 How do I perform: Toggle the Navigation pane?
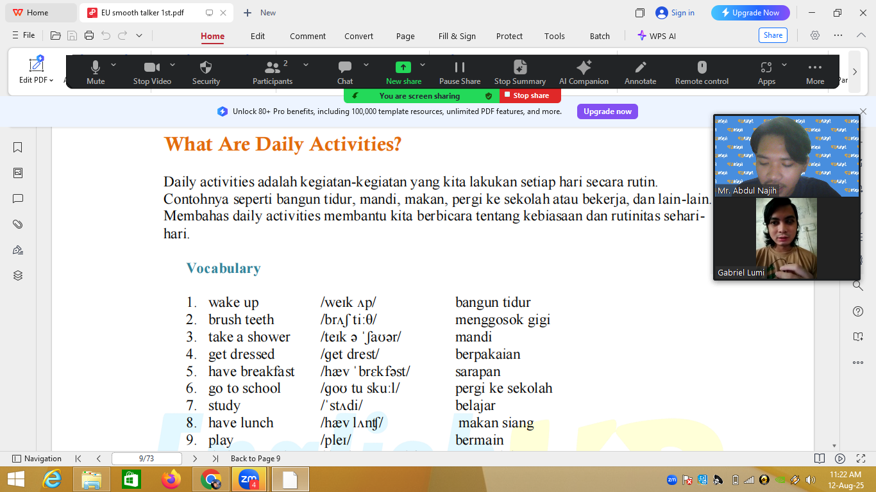point(37,459)
